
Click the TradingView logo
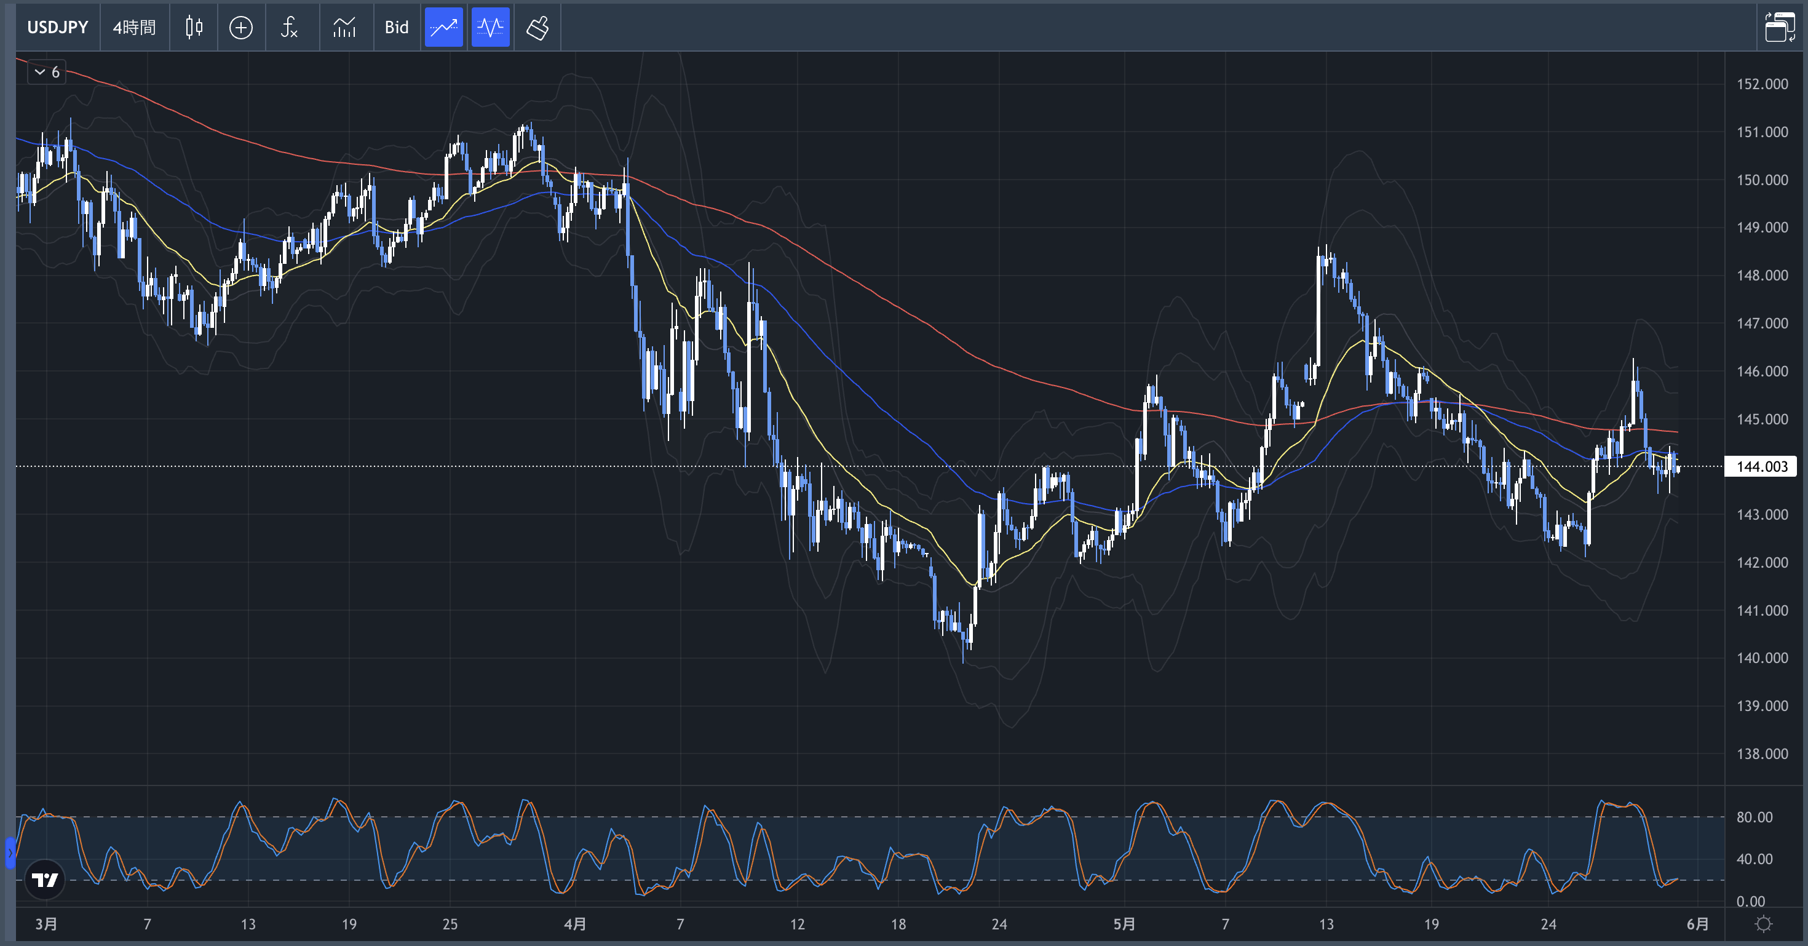[x=45, y=880]
